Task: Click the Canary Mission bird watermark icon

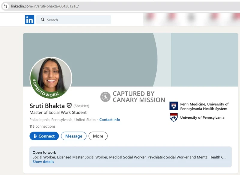Action: 105,96
